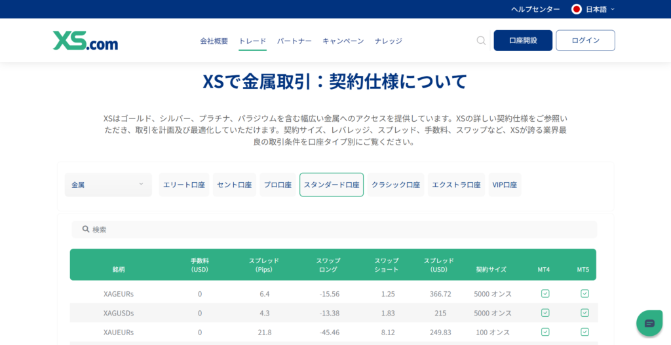Toggle MT4 checkbox for XAGEURs

coord(545,294)
